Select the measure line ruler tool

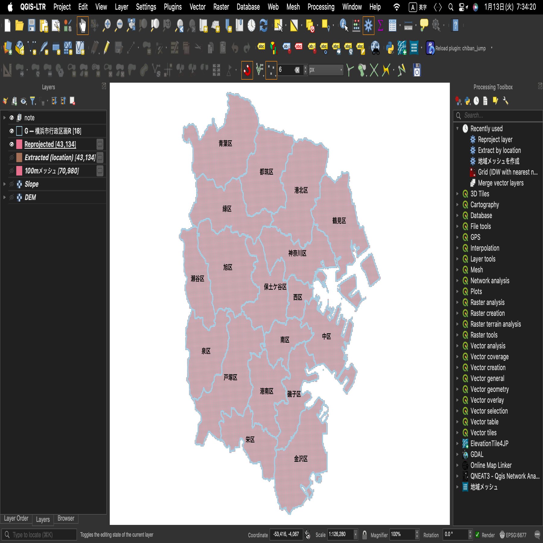pos(408,26)
